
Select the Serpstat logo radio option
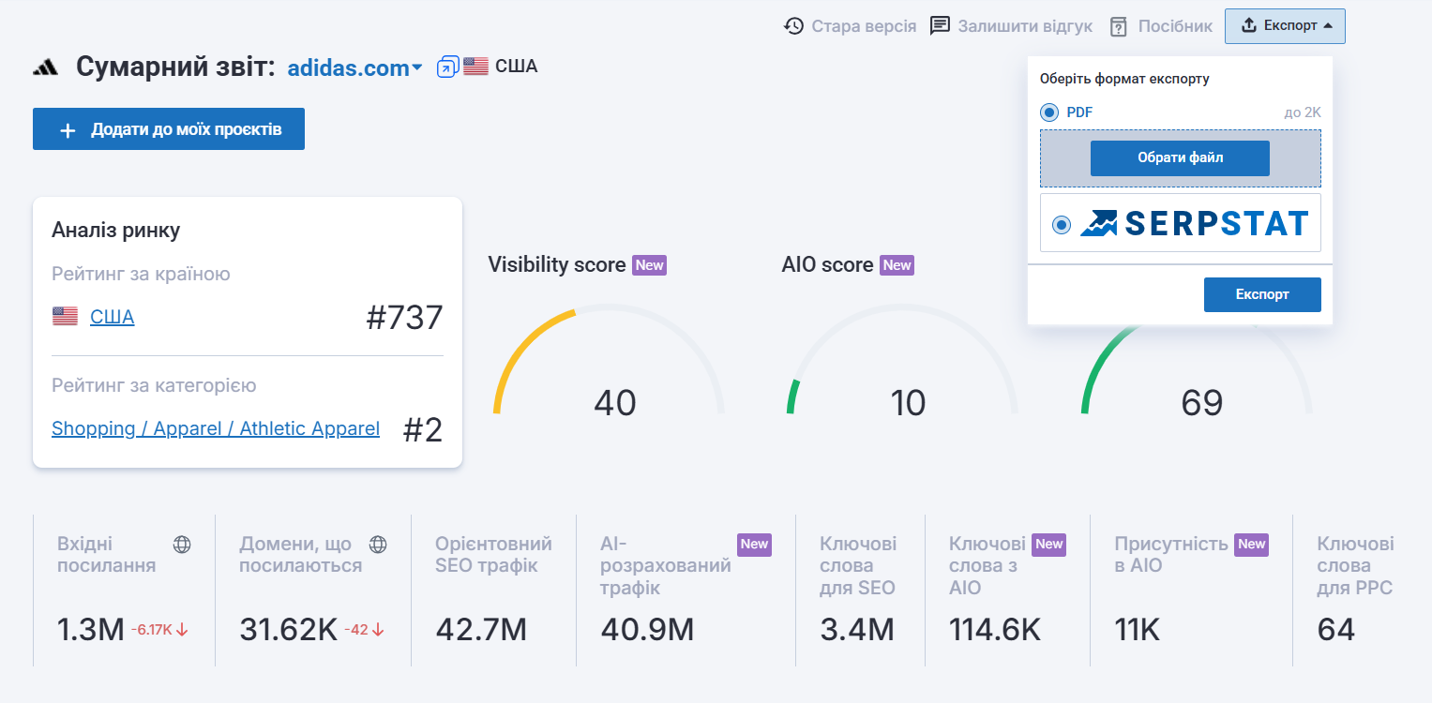[1062, 224]
